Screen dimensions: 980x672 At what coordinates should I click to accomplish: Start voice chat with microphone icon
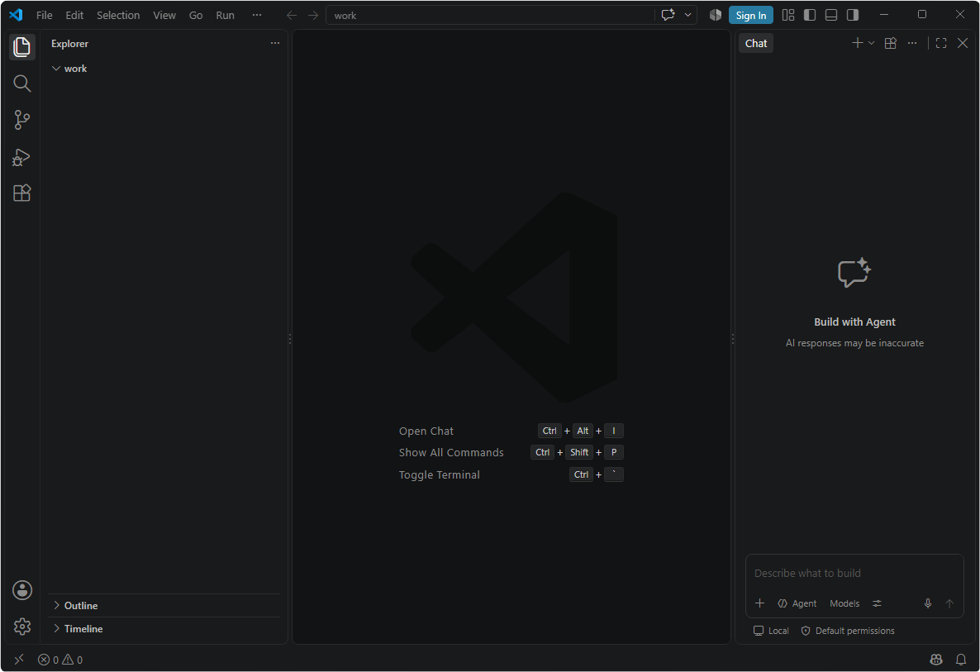tap(928, 603)
